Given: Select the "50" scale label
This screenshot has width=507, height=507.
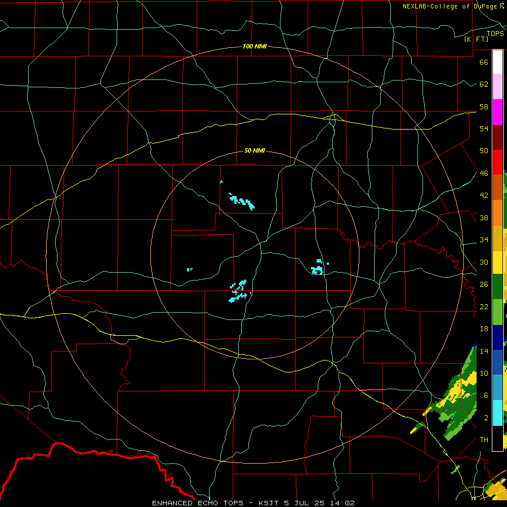Looking at the screenshot, I should coord(484,150).
